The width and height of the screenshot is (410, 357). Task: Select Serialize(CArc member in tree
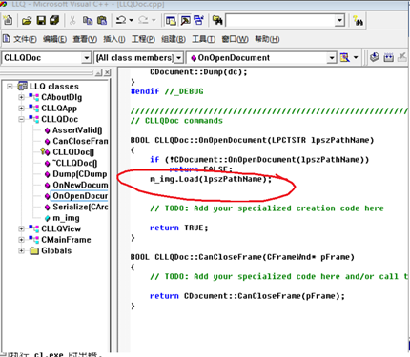80,207
